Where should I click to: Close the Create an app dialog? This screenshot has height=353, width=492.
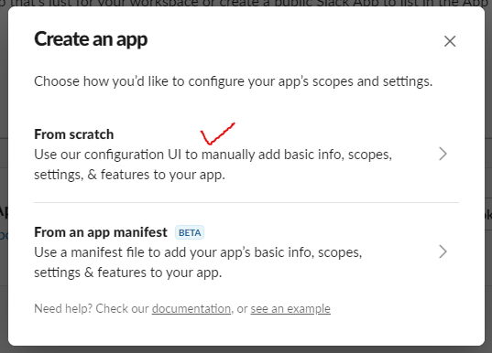[450, 41]
